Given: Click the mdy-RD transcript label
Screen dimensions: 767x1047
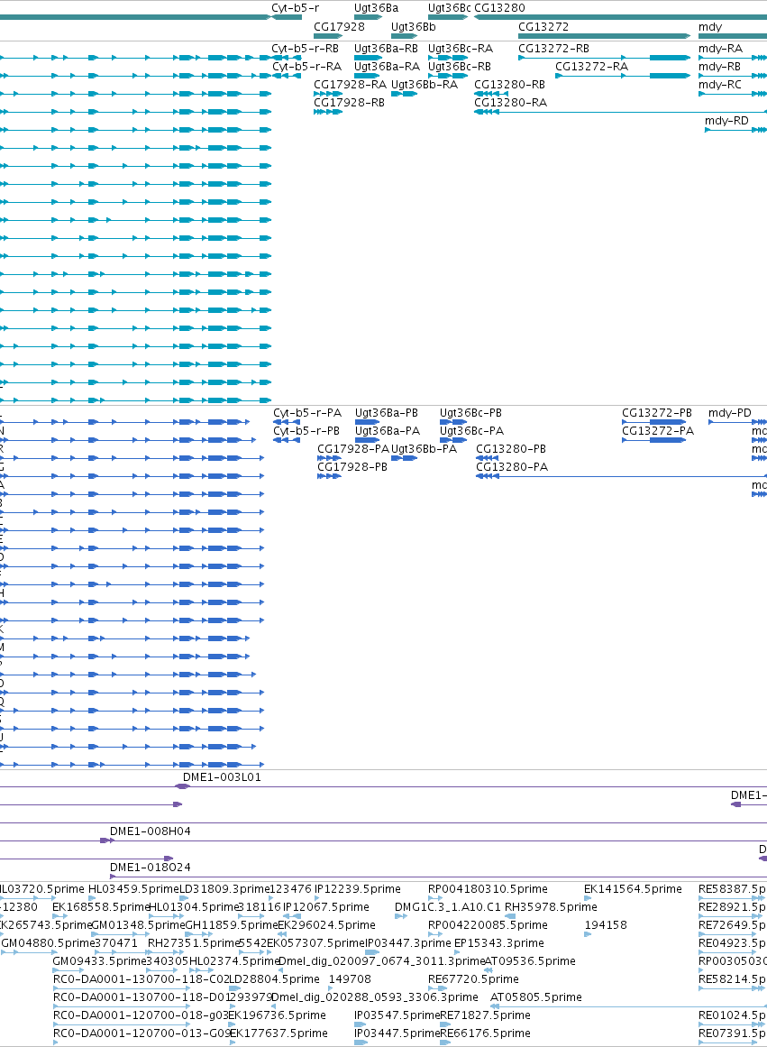Looking at the screenshot, I should (727, 121).
